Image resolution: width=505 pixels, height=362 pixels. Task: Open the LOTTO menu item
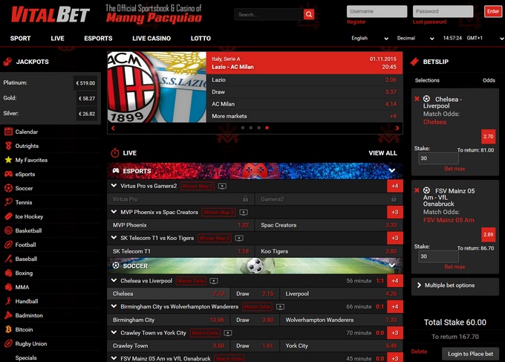[x=201, y=39]
